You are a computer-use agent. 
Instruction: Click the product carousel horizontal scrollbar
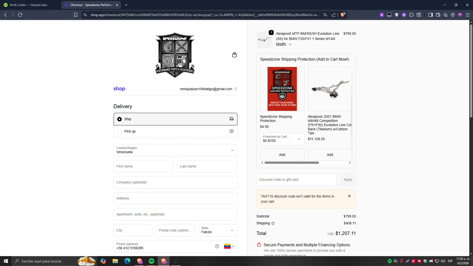292,163
